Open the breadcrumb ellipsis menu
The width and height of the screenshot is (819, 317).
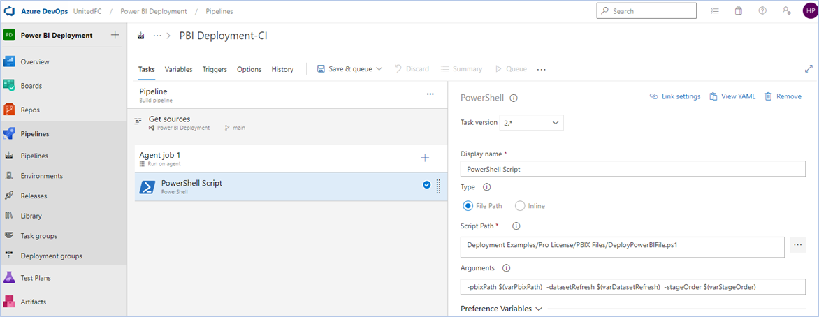[157, 36]
